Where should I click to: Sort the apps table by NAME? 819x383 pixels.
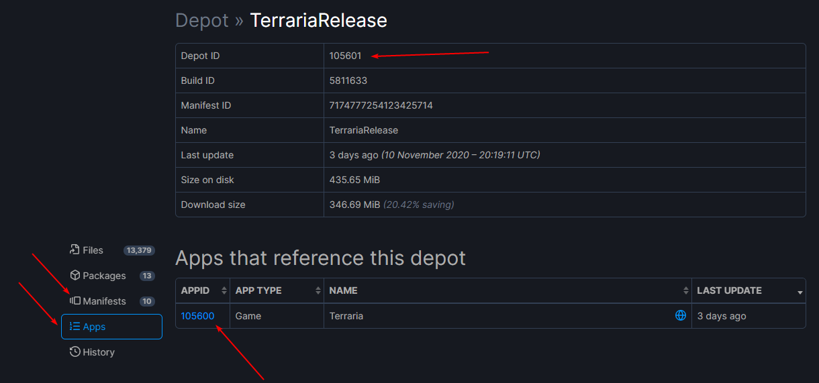pos(685,291)
